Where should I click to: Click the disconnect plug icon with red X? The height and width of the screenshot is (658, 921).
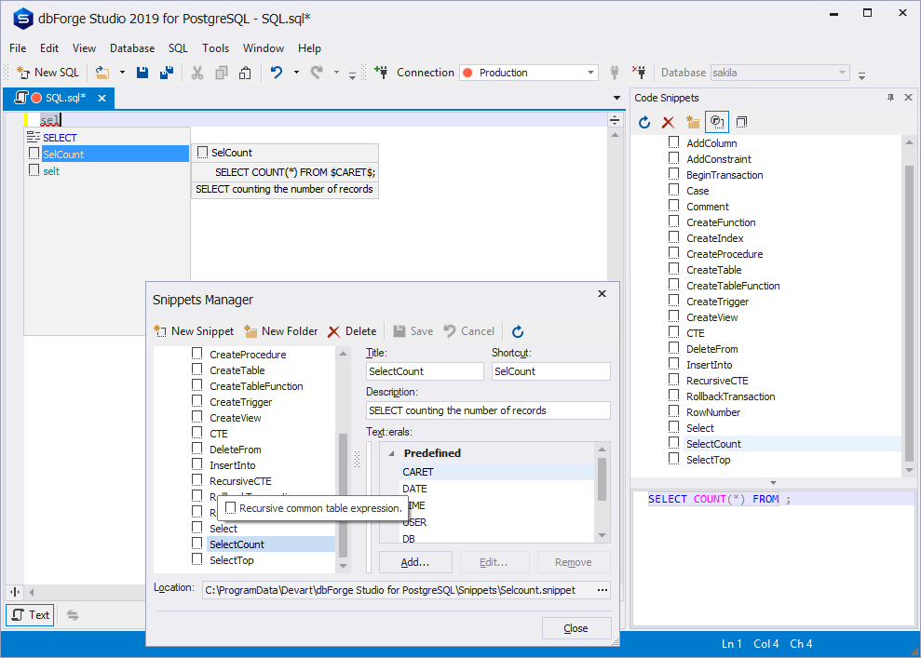click(x=639, y=73)
